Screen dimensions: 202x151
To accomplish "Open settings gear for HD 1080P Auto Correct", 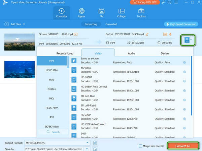I will pyautogui.click(x=184, y=90).
